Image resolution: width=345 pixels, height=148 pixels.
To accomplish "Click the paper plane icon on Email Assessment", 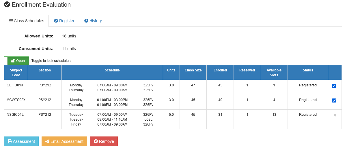I will (x=47, y=141).
